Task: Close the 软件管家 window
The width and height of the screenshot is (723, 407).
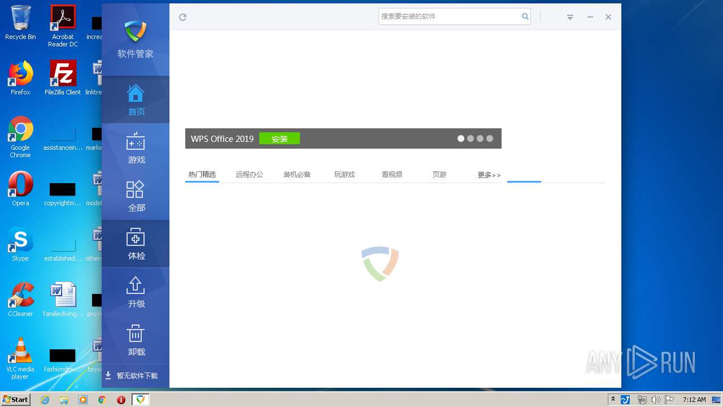Action: (608, 17)
